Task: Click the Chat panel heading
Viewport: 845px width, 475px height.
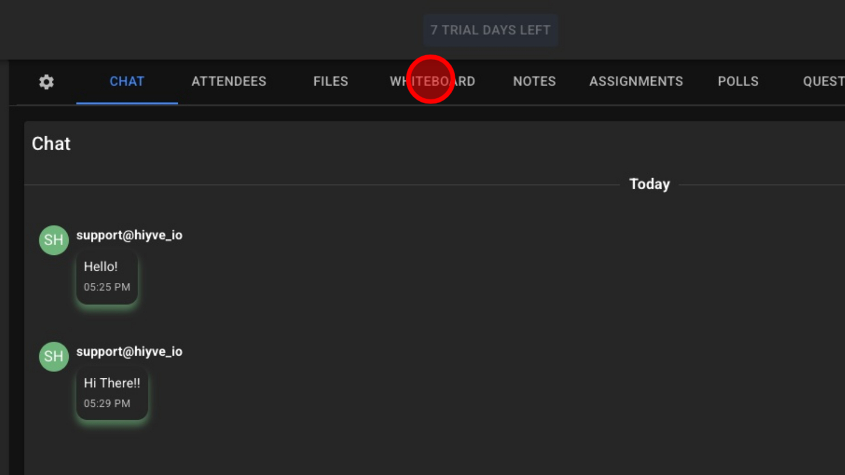Action: pyautogui.click(x=51, y=144)
